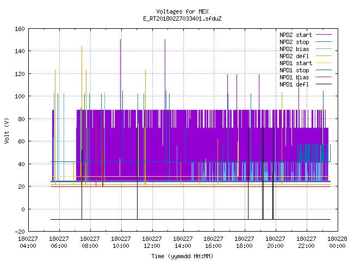Click the 'Voltages for MEX' chart title
This screenshot has width=348, height=261.
(182, 11)
